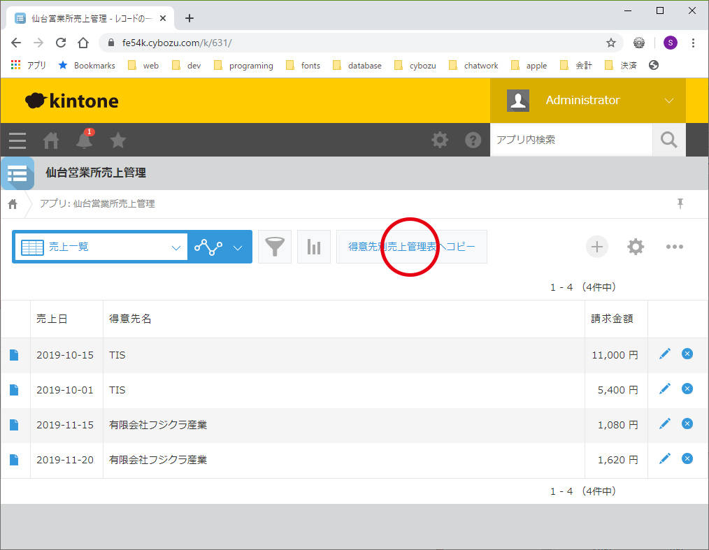
Task: Open the cybozu bookmarks folder
Action: [x=415, y=66]
